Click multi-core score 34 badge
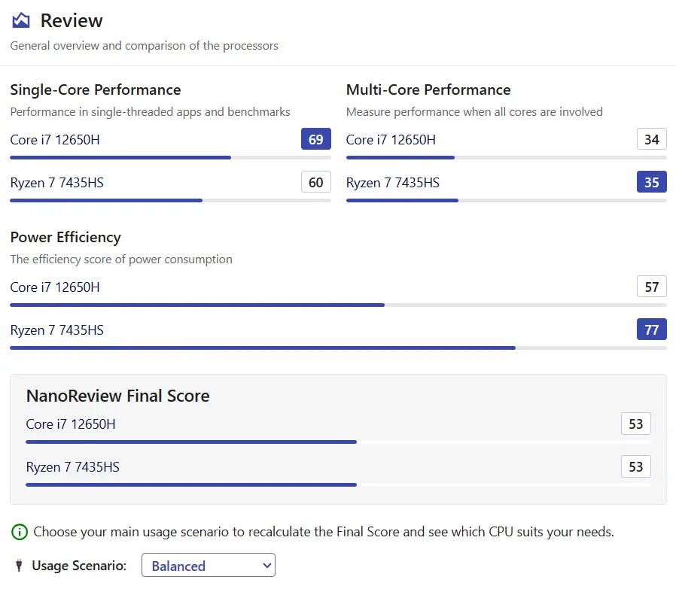Image resolution: width=676 pixels, height=592 pixels. tap(651, 139)
